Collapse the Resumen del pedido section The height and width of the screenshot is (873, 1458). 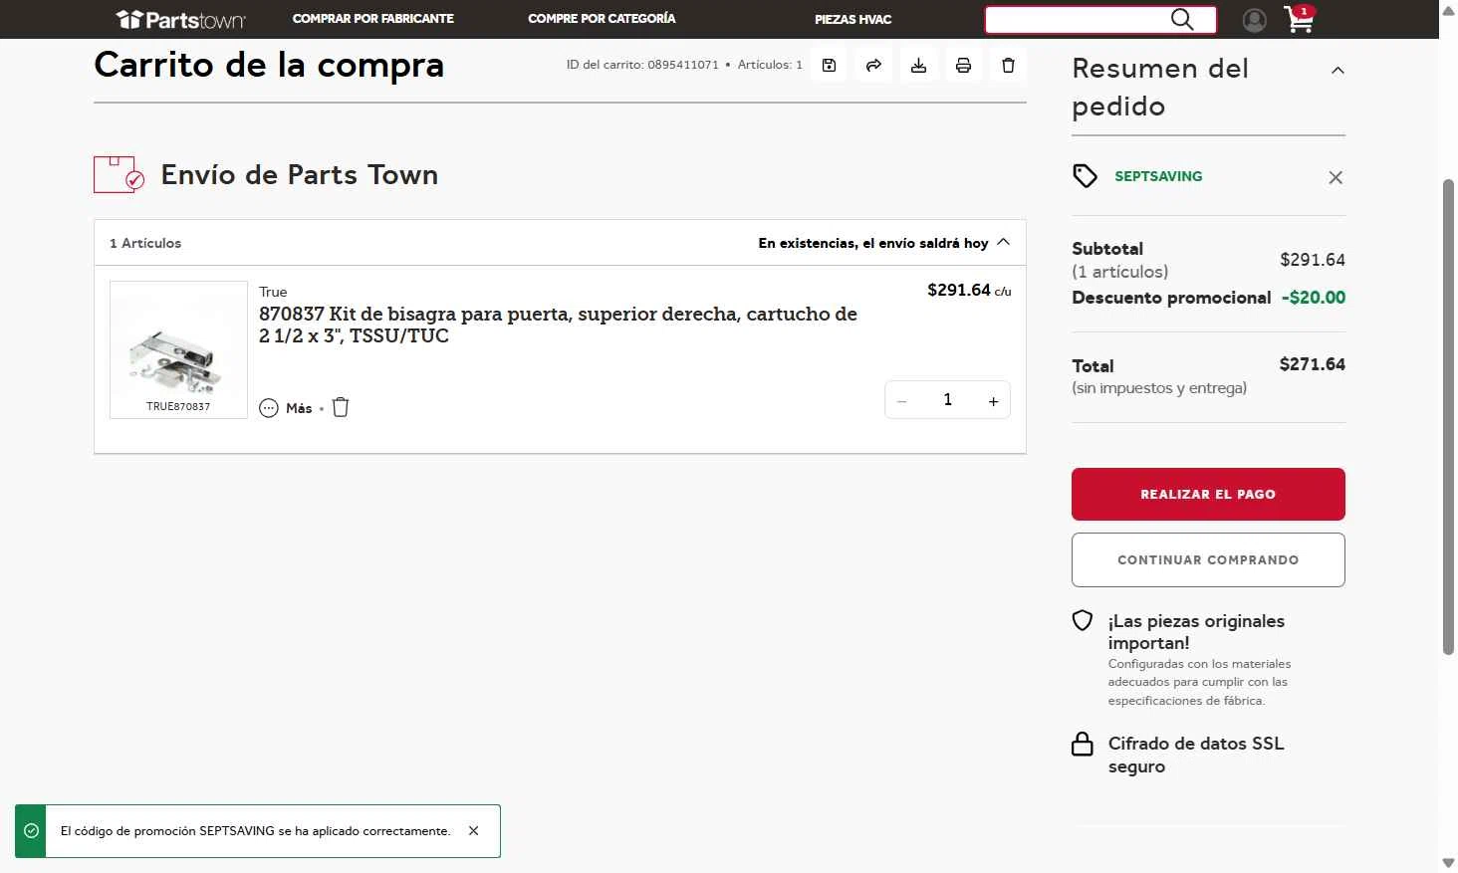(1337, 70)
